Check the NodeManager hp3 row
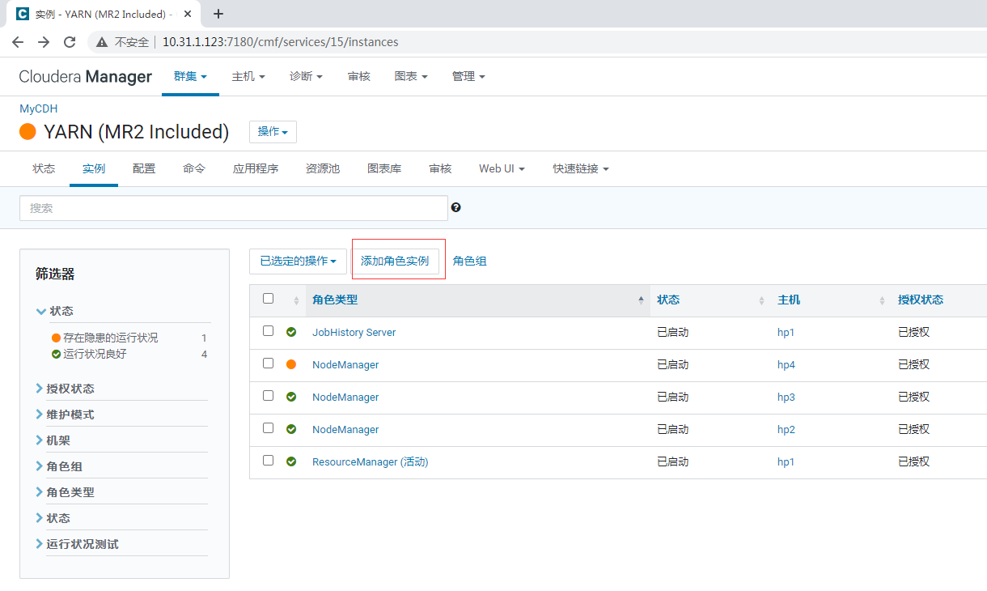This screenshot has height=591, width=987. click(x=269, y=396)
